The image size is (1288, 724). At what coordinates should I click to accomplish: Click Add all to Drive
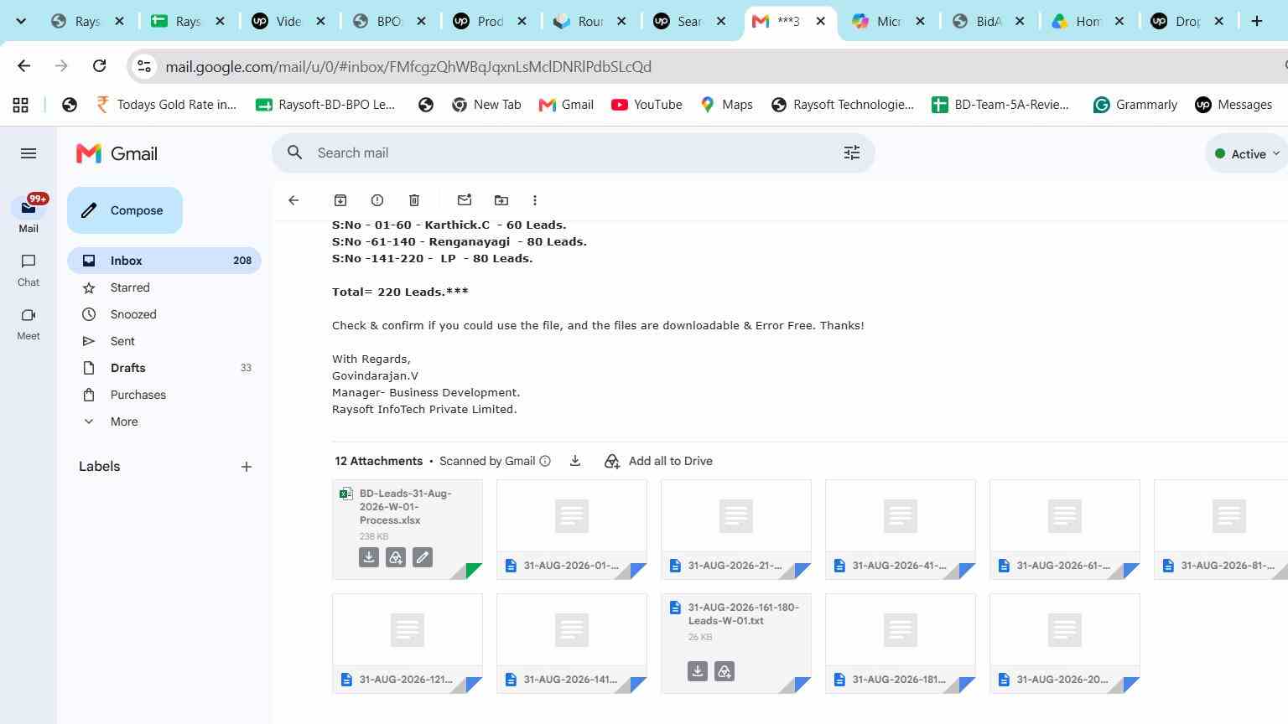pyautogui.click(x=658, y=461)
